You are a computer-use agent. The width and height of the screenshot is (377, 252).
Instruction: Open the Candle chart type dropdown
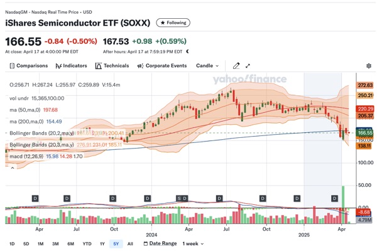[207, 65]
